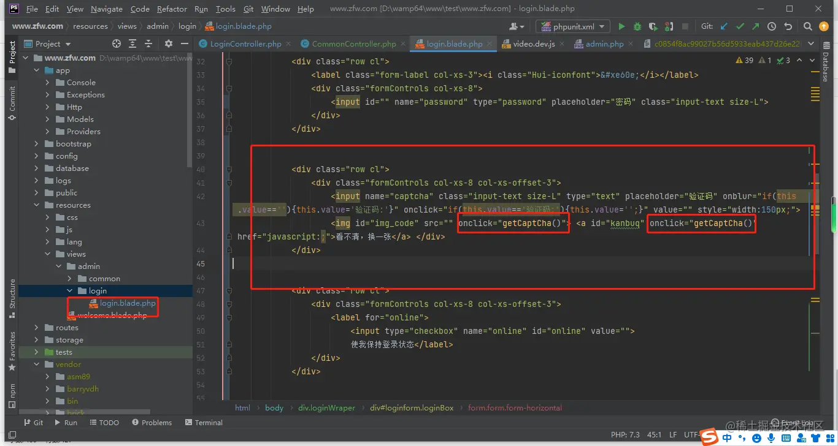Open the Refactor menu

tap(172, 9)
